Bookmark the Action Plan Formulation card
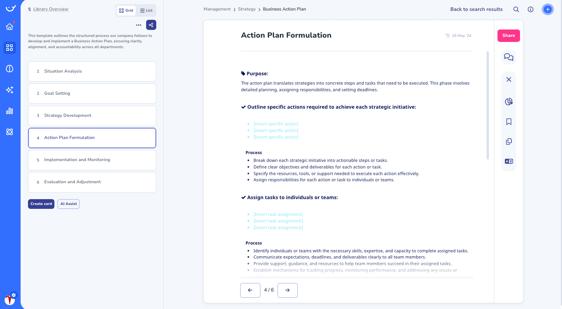This screenshot has height=309, width=562. pos(508,121)
